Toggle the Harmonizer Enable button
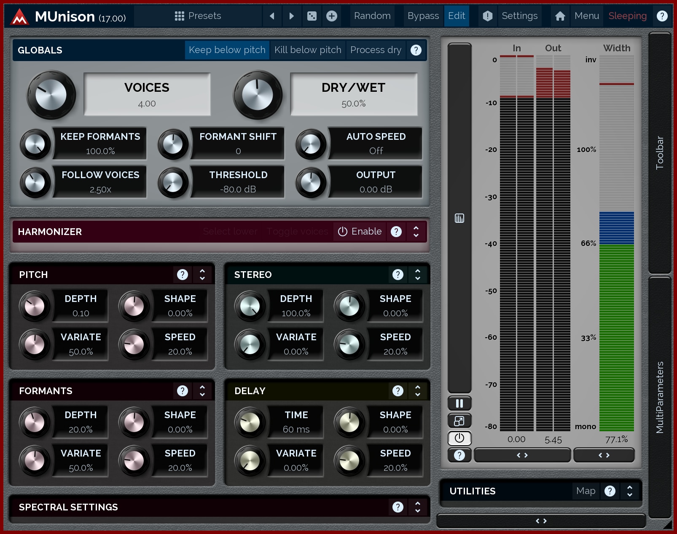Viewport: 677px width, 534px height. point(360,232)
